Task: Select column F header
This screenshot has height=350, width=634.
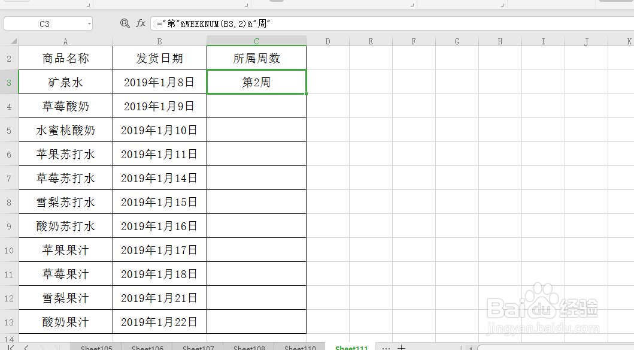Action: click(x=414, y=41)
